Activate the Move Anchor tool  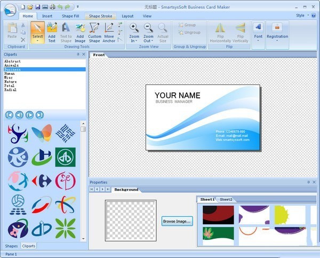point(109,33)
